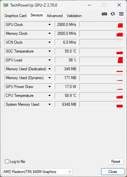Open the Advanced tab
The width and height of the screenshot is (127, 177).
55,16
